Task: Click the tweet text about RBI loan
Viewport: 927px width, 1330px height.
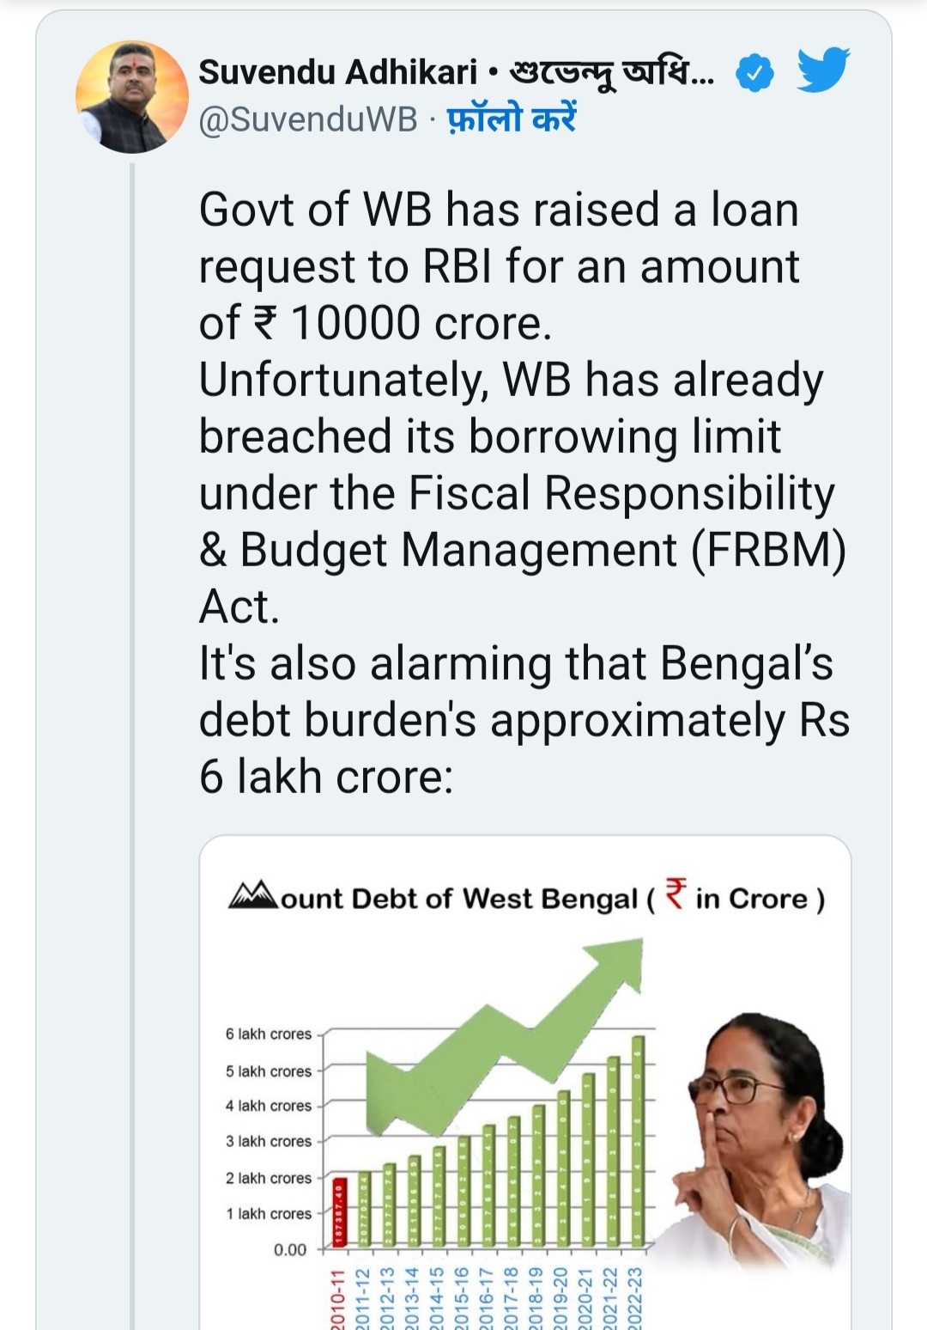Action: (524, 492)
